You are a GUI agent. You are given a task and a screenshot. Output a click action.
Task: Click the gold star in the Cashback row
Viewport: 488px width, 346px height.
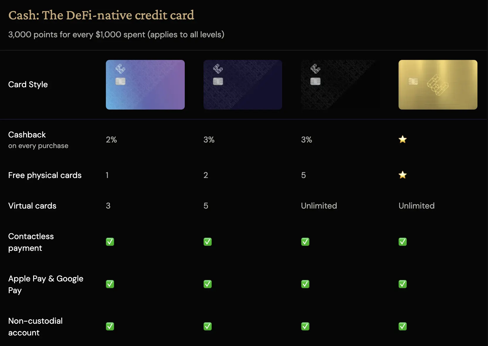pos(403,139)
